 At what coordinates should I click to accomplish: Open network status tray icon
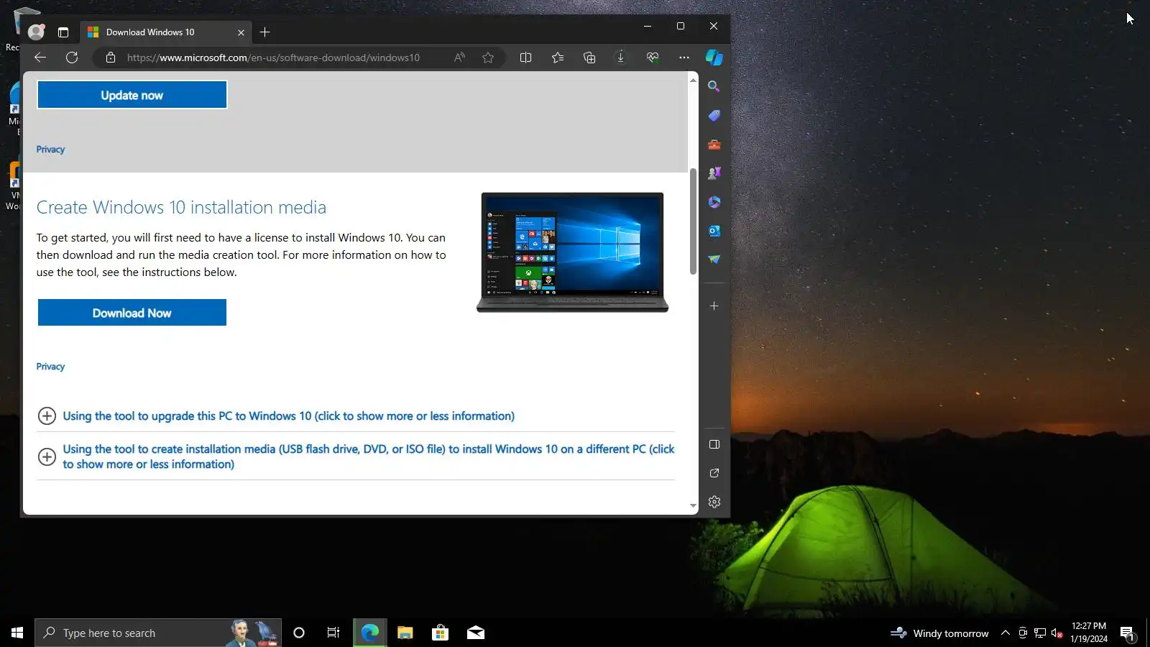1040,633
